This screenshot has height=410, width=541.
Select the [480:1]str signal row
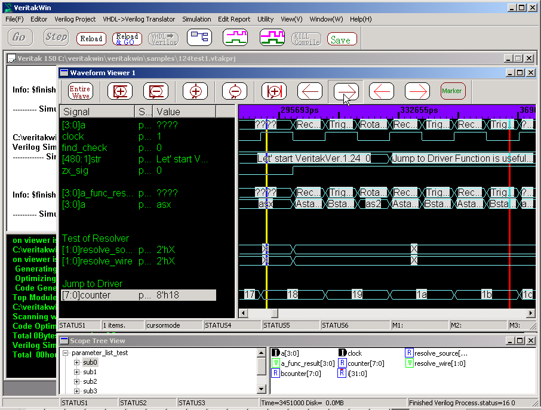pyautogui.click(x=139, y=159)
